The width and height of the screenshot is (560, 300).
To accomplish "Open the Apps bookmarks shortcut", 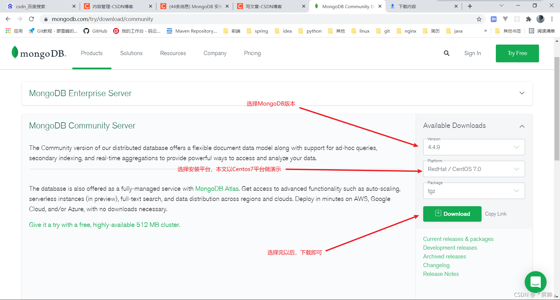I will point(14,31).
